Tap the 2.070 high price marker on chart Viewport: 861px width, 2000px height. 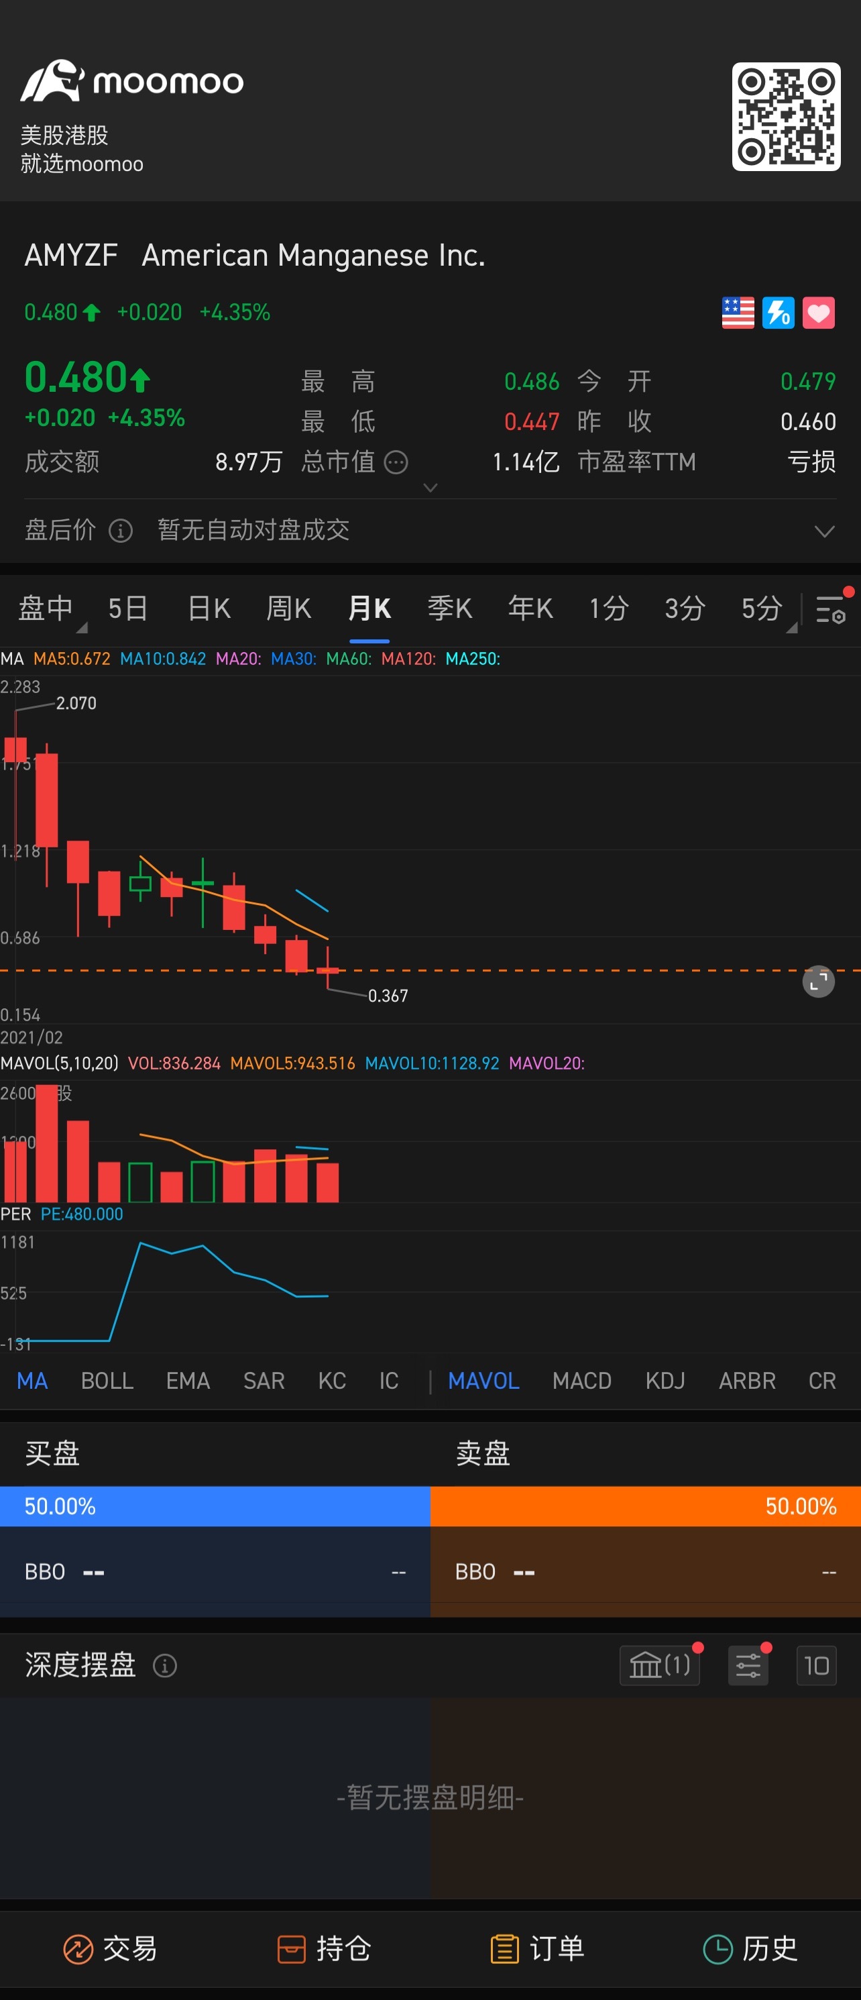pos(76,702)
